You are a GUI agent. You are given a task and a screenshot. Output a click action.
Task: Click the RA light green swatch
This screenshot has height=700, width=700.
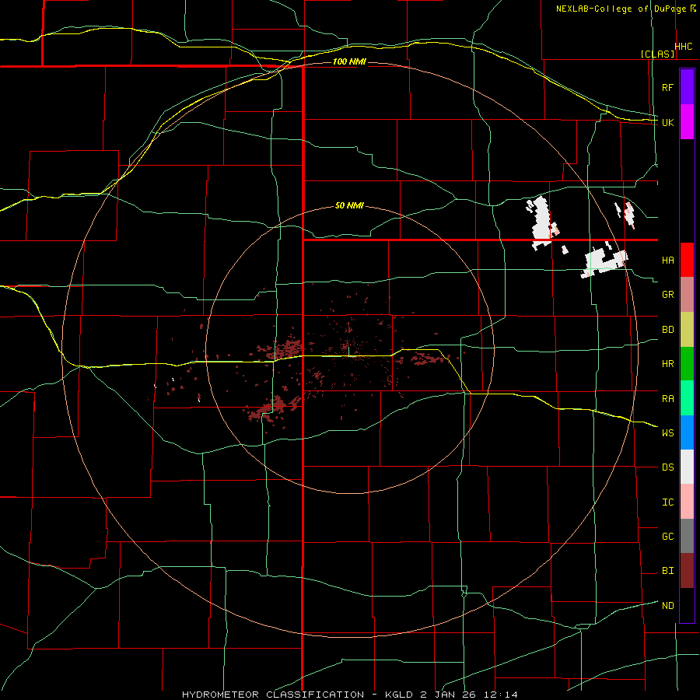point(687,398)
